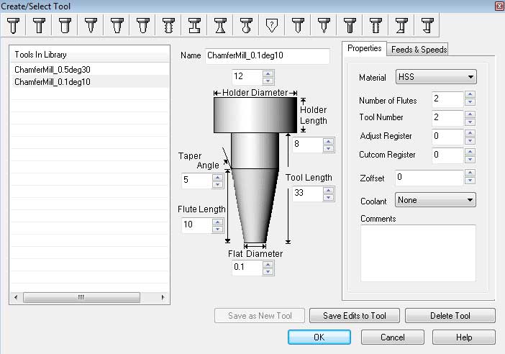Select the question-mark user-defined tool icon
This screenshot has height=354, width=505.
[x=272, y=26]
